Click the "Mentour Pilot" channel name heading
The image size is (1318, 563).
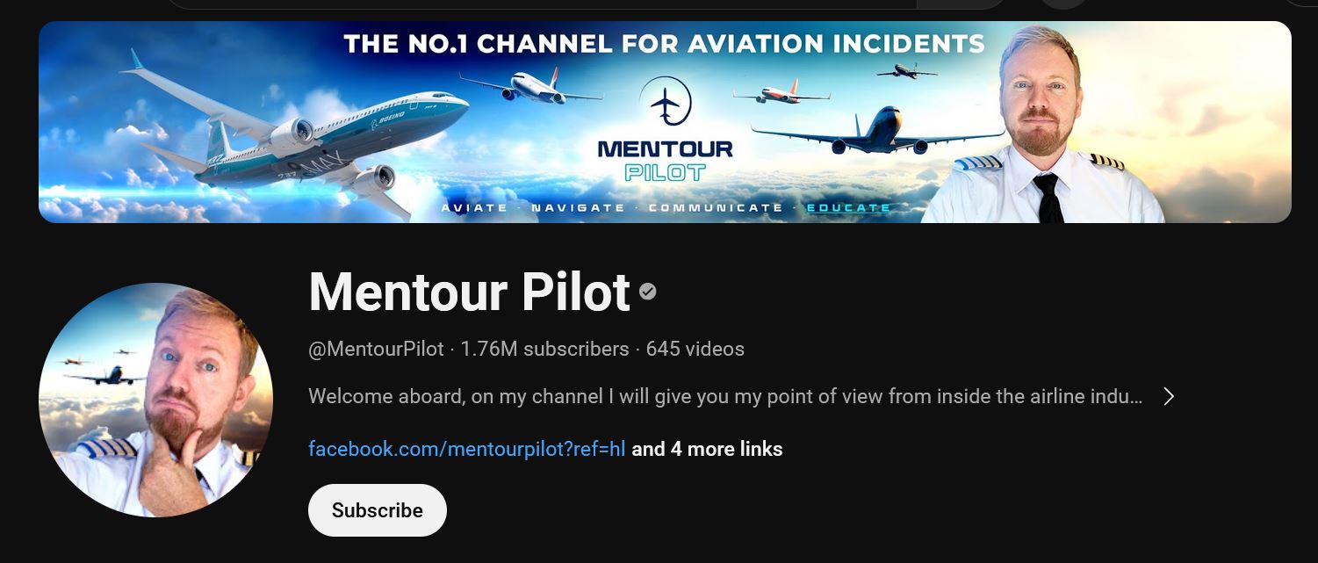click(469, 292)
